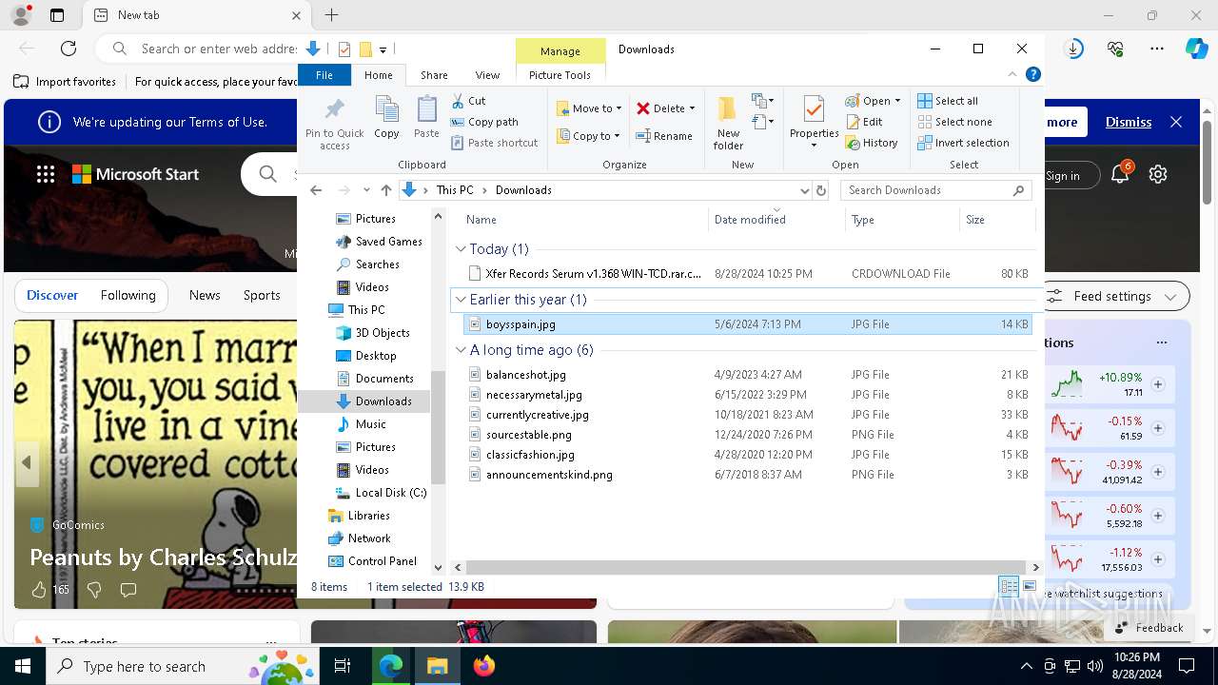Click Edit in the Open group

[x=864, y=122]
